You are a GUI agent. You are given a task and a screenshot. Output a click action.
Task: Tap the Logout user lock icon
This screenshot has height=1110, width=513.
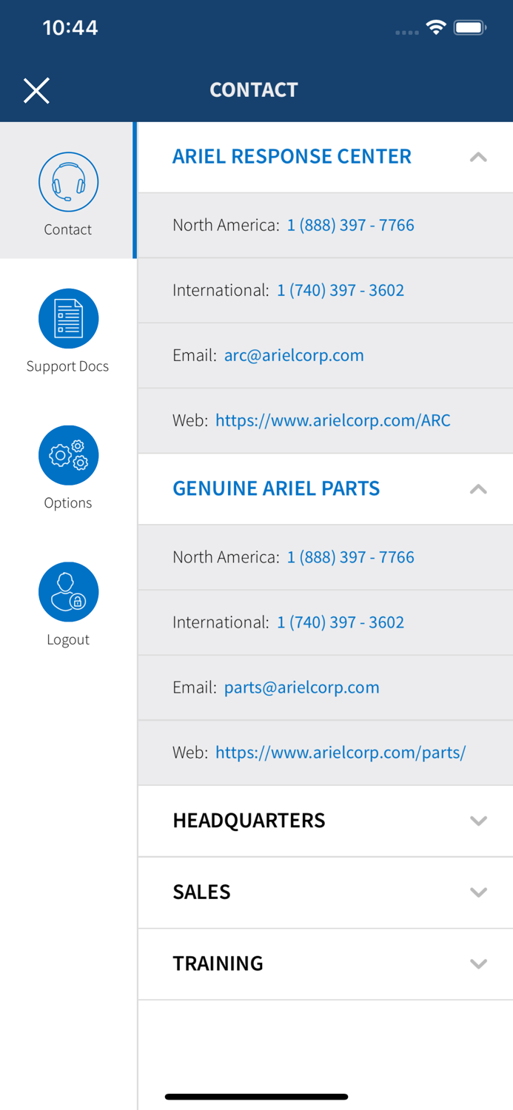(68, 592)
